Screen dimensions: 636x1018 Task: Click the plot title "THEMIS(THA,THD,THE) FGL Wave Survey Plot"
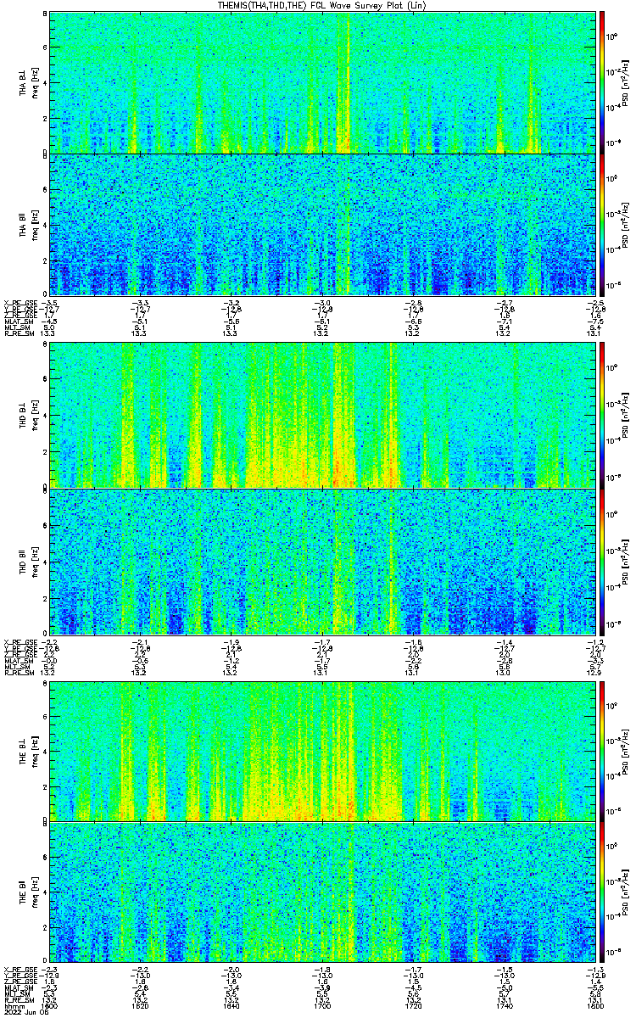(312, 5)
